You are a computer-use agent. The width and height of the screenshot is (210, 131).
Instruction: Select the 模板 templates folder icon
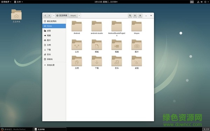pyautogui.click(x=97, y=45)
